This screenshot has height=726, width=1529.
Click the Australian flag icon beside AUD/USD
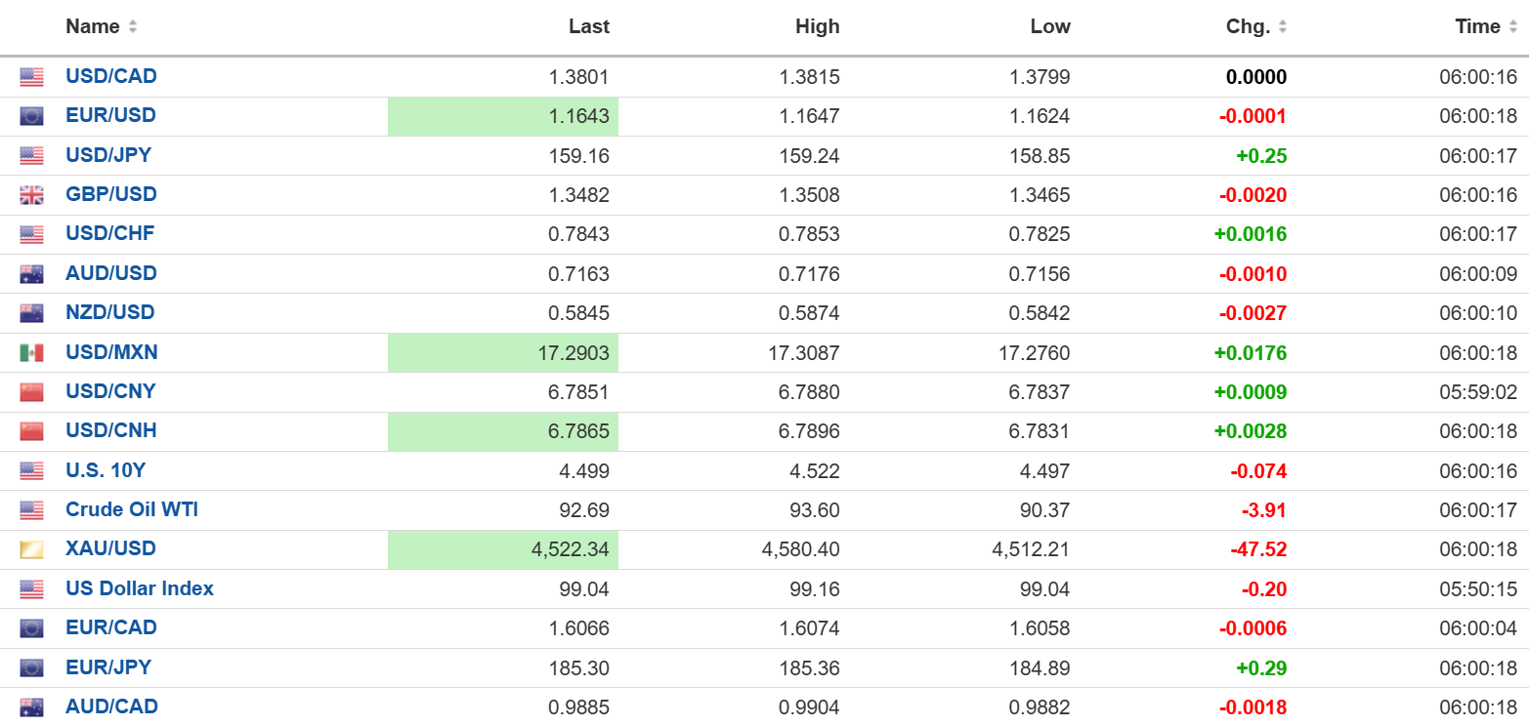click(32, 274)
